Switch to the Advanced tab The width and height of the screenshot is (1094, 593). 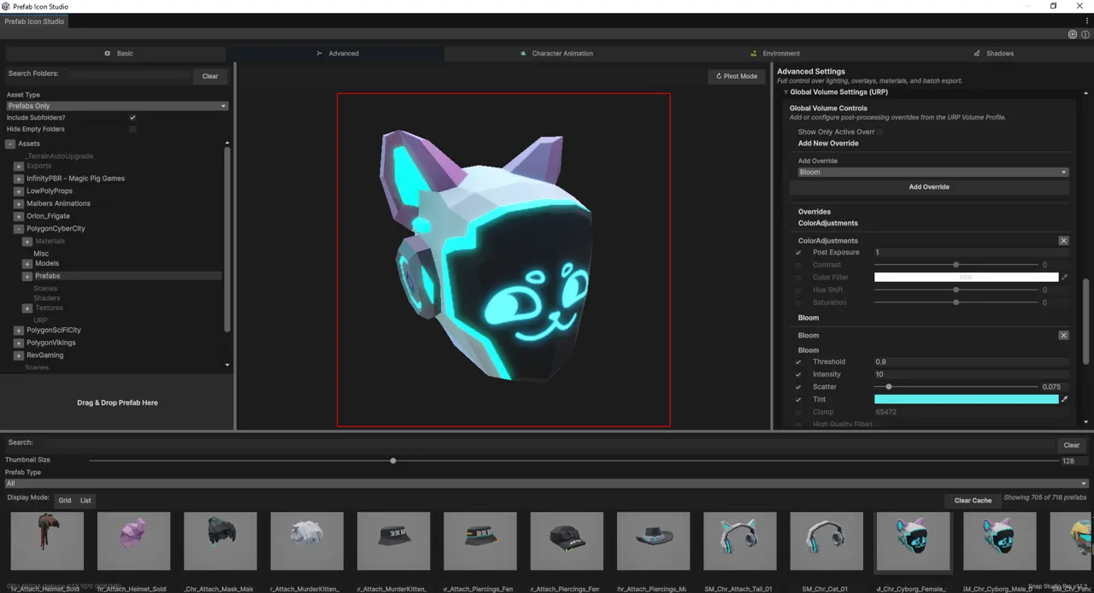coord(337,53)
